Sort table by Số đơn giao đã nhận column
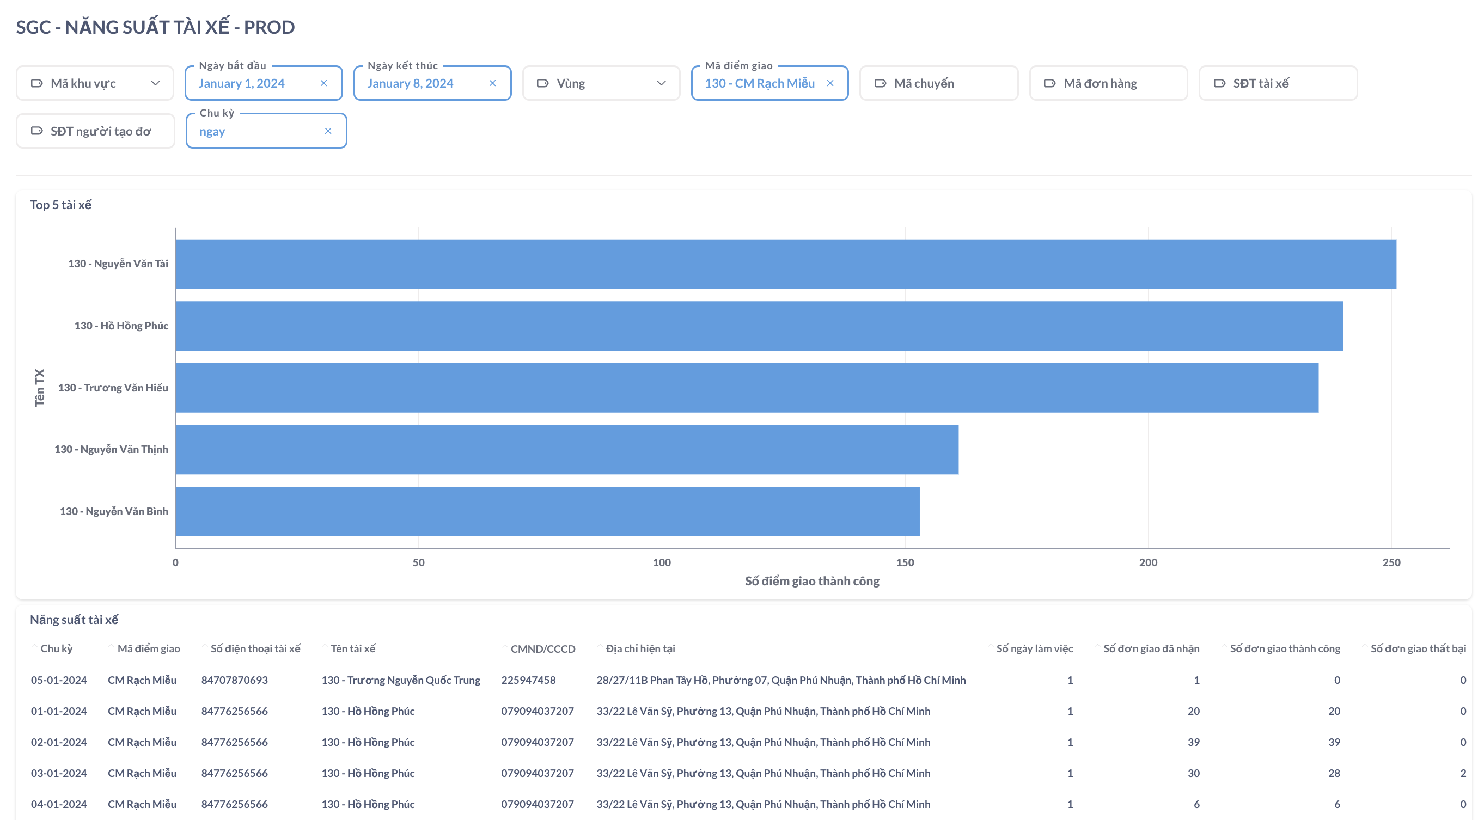The width and height of the screenshot is (1478, 820). pos(1151,648)
